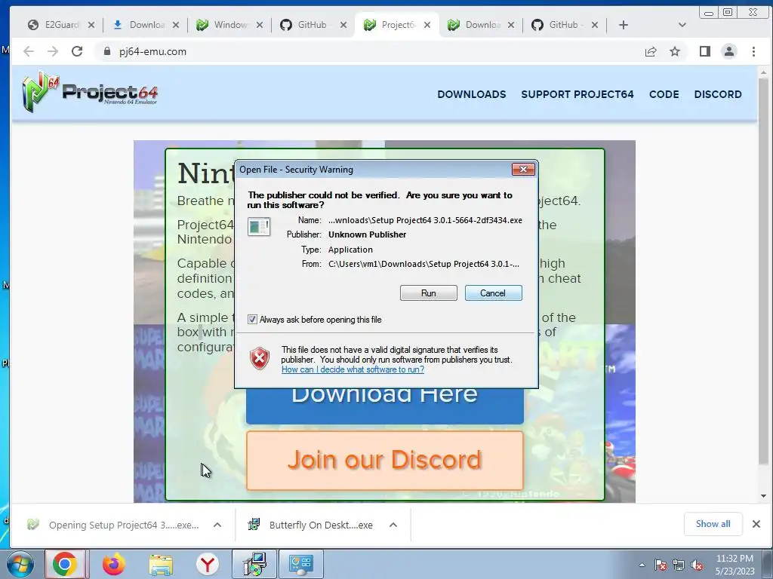Open the tab search dropdown chevron
This screenshot has width=773, height=579.
click(x=682, y=25)
